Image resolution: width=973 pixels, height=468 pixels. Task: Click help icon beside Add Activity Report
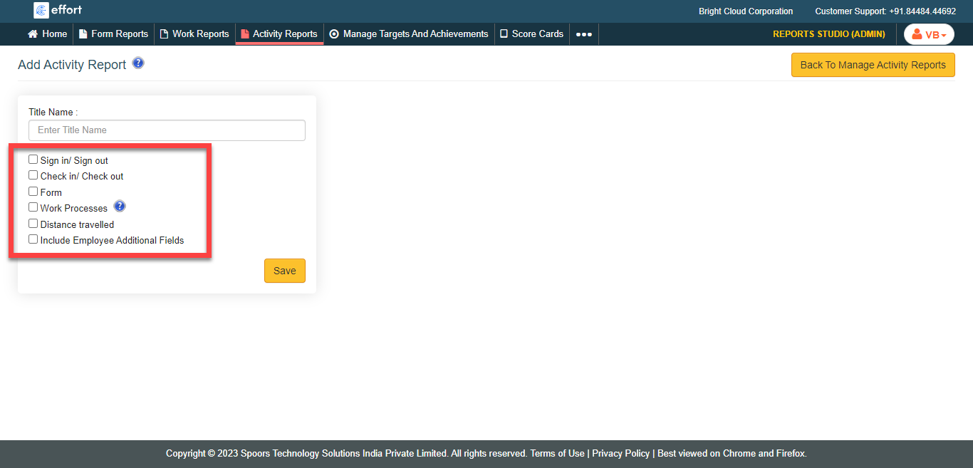pos(138,63)
